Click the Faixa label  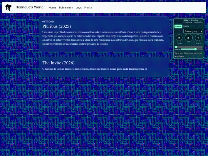186,26
